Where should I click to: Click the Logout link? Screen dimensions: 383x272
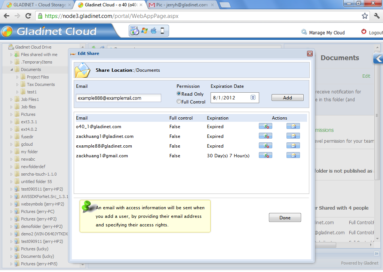376,33
